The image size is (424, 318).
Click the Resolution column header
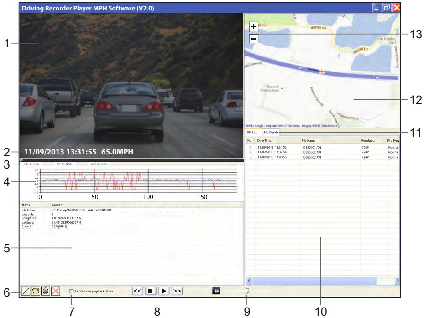(x=369, y=141)
